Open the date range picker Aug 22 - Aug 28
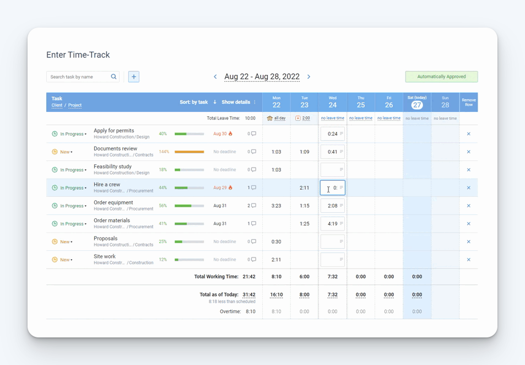The image size is (525, 365). click(262, 77)
